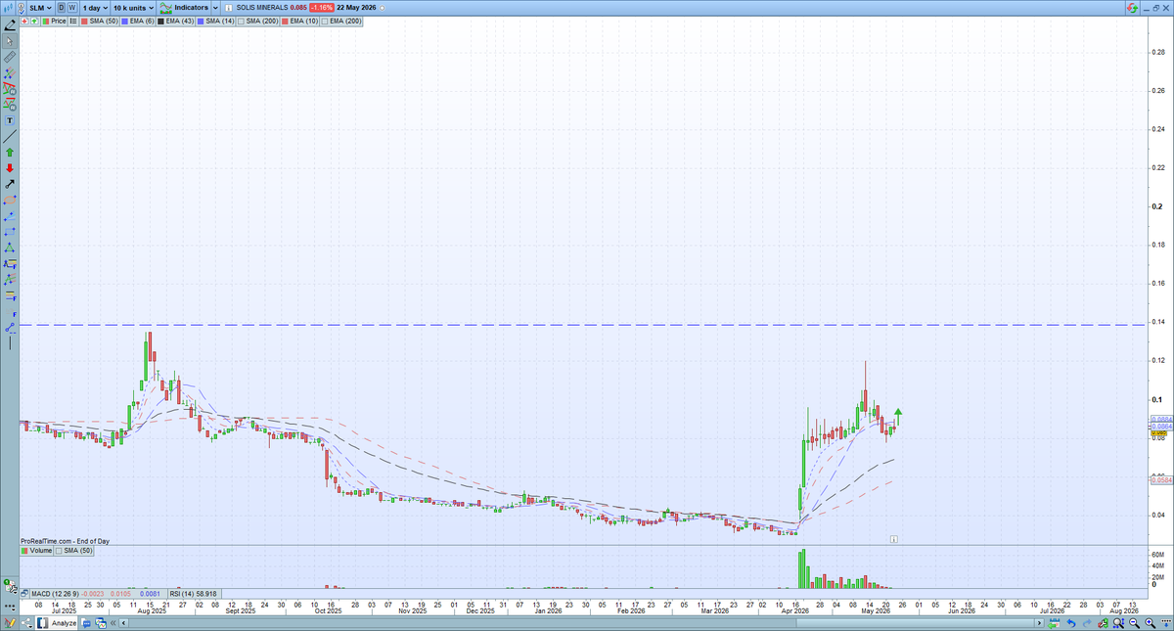Select the cursor pointer tool
The width and height of the screenshot is (1174, 631).
click(x=10, y=41)
